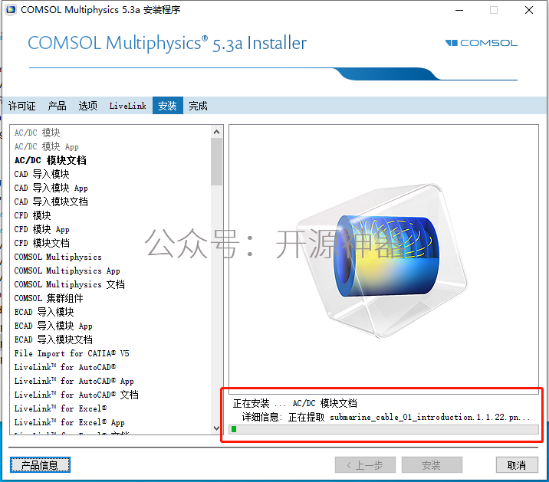Select 'COMSOL Multiphysics 文档' entry
The image size is (549, 482).
(x=69, y=284)
